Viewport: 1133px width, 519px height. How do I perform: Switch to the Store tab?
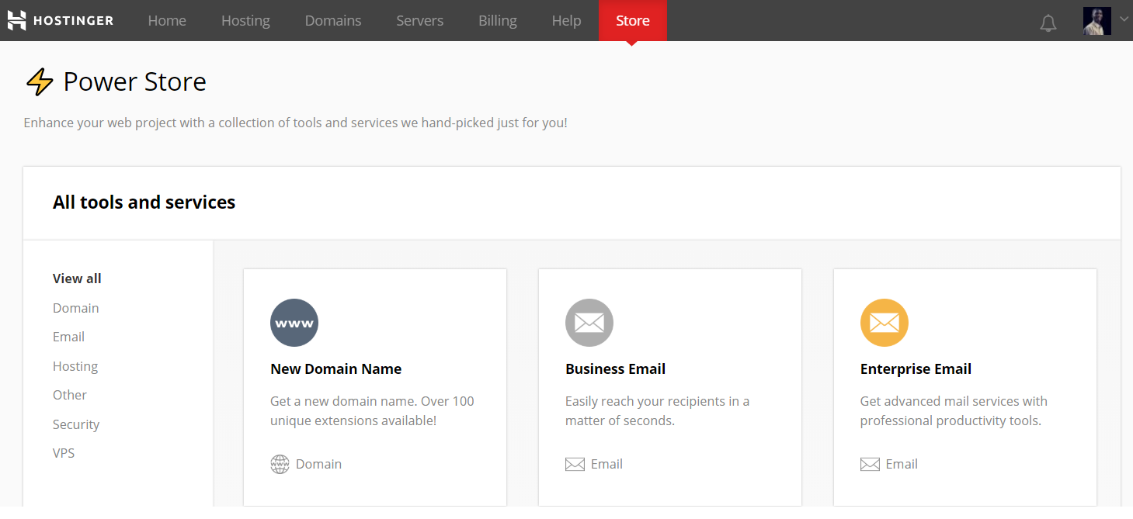pos(633,20)
